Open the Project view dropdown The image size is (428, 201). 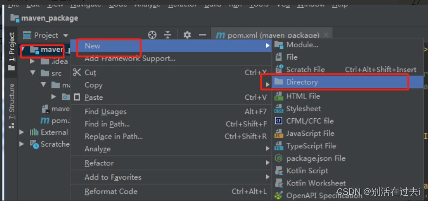46,35
